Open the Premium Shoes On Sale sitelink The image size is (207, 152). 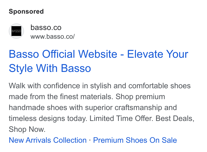[x=135, y=140]
